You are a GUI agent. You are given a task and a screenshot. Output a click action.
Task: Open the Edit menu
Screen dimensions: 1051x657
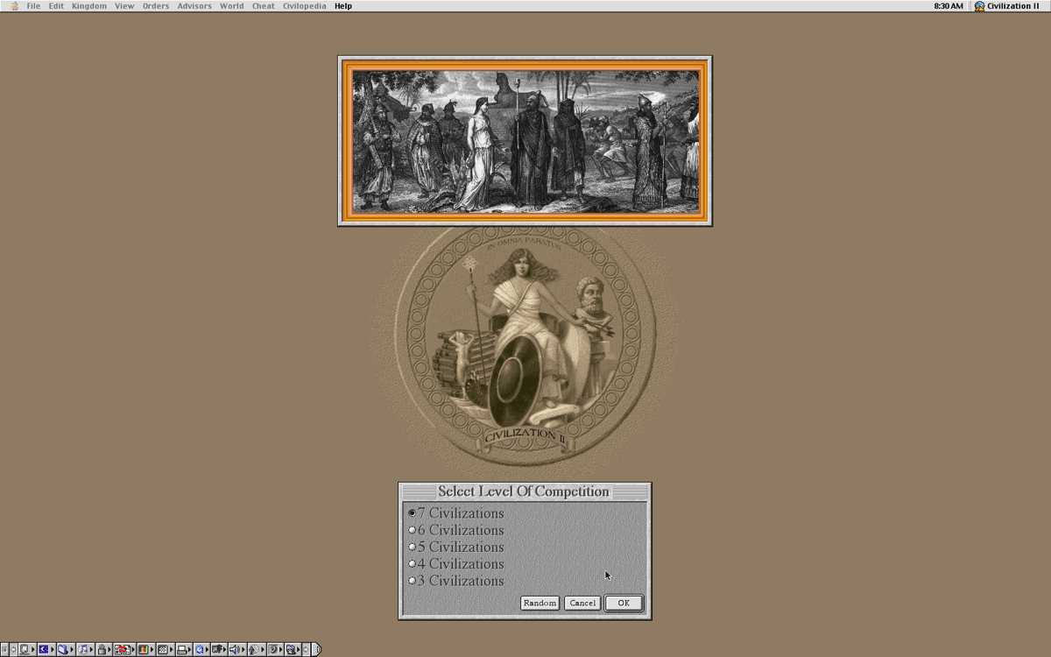[56, 6]
